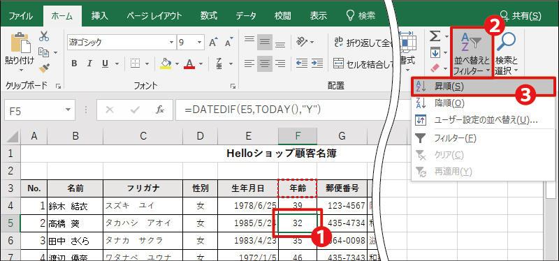Click the cell borders icon
Viewport: 559px width, 261px height.
pos(135,64)
